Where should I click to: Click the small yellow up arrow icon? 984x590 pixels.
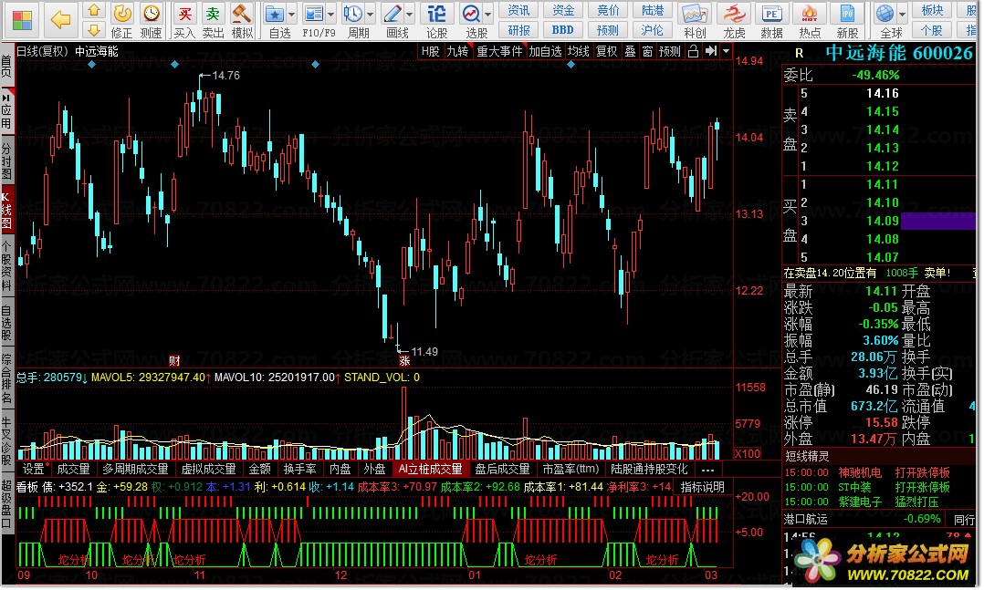[x=94, y=10]
